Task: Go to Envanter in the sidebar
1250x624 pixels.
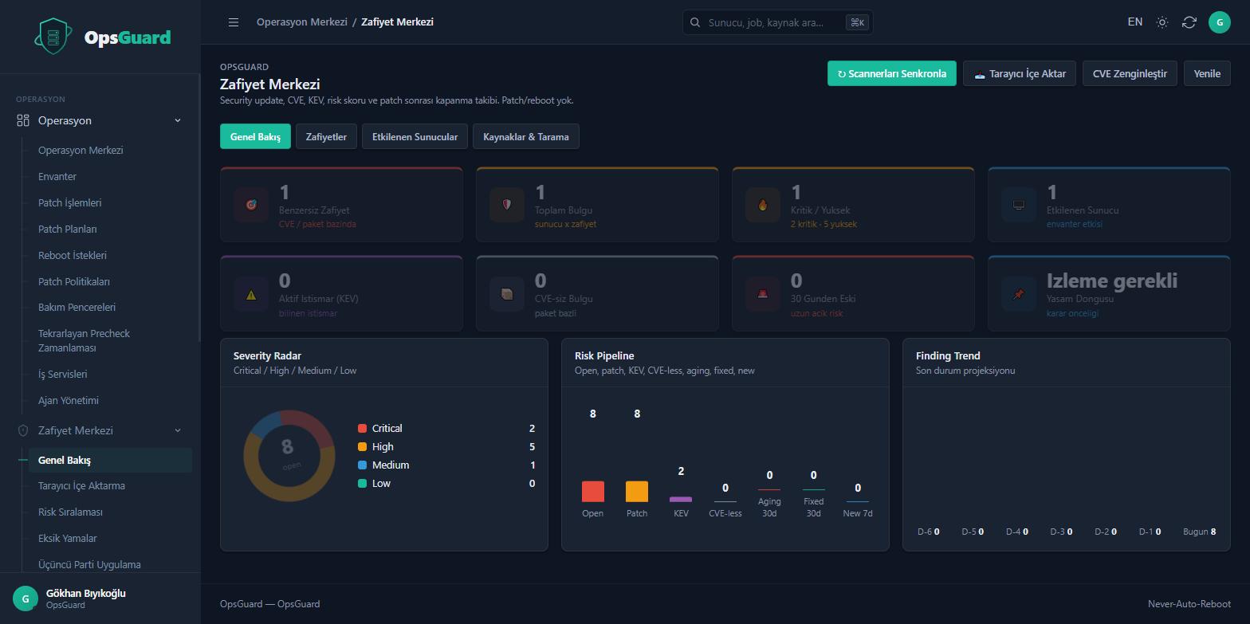Action: click(x=57, y=176)
